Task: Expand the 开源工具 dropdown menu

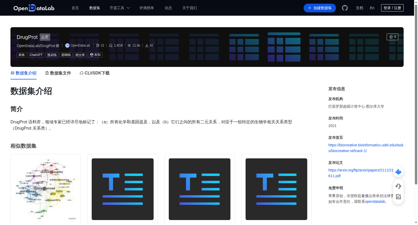Action: coord(120,8)
